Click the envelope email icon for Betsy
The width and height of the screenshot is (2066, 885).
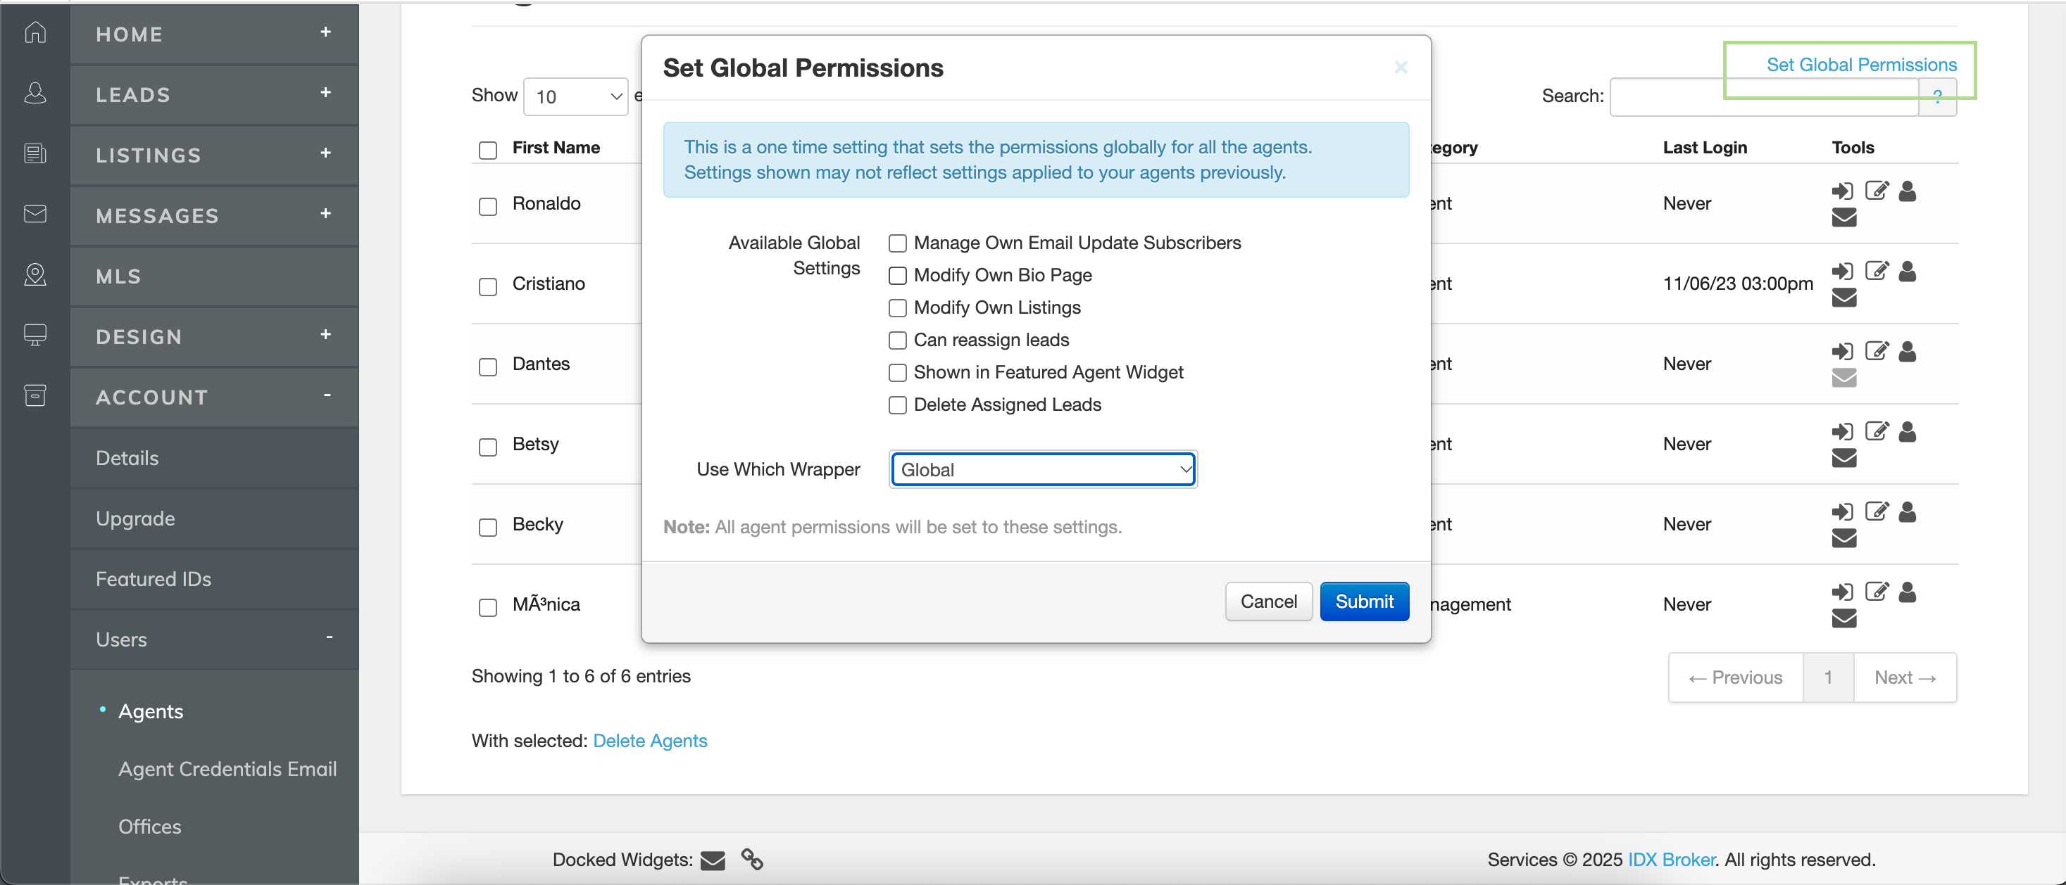pyautogui.click(x=1843, y=457)
